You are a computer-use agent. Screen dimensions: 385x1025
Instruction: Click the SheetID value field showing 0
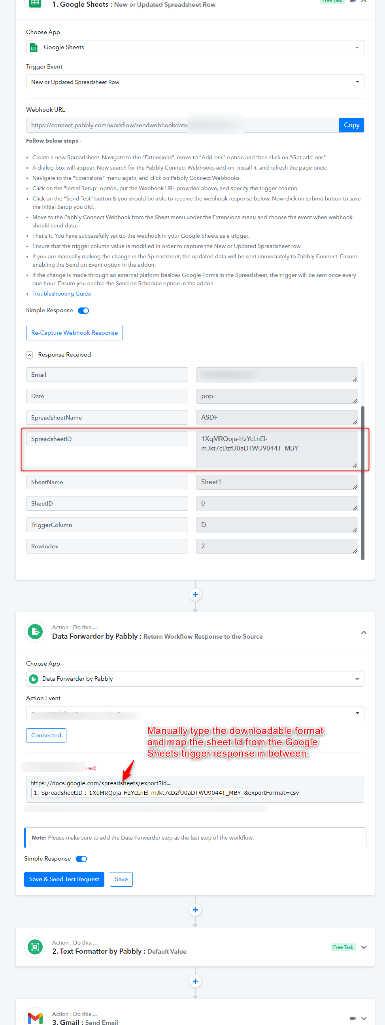277,504
